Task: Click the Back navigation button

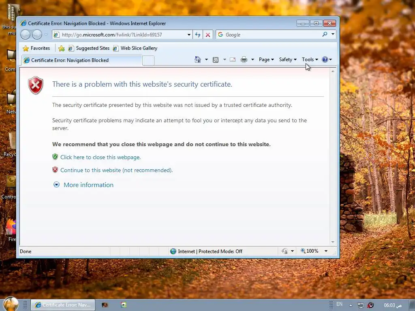Action: [26, 35]
